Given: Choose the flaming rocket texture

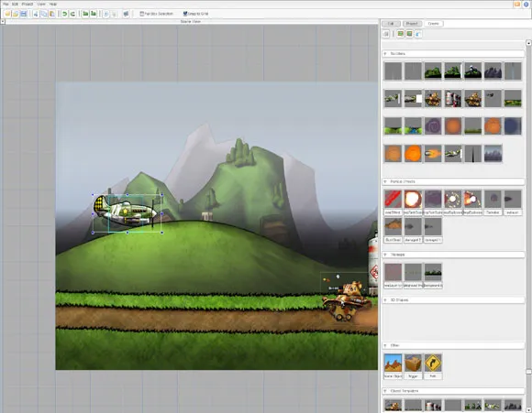Looking at the screenshot, I should [433, 154].
